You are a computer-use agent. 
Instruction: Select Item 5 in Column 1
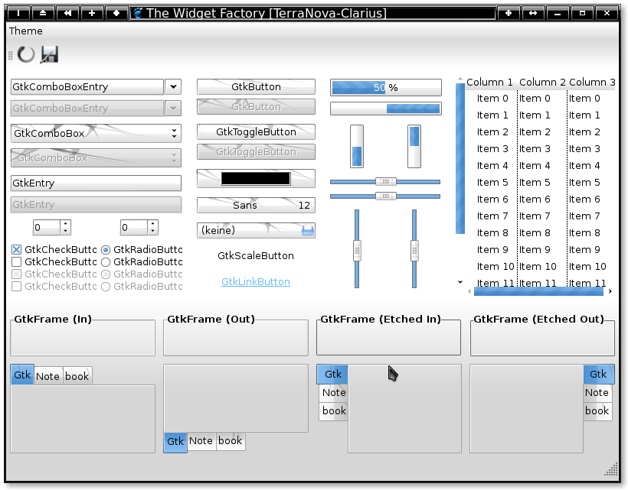point(492,183)
